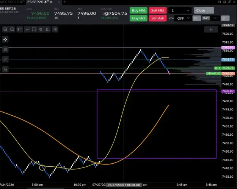Click the 7450.00 price axis label
This screenshot has width=237, height=189.
point(228,151)
